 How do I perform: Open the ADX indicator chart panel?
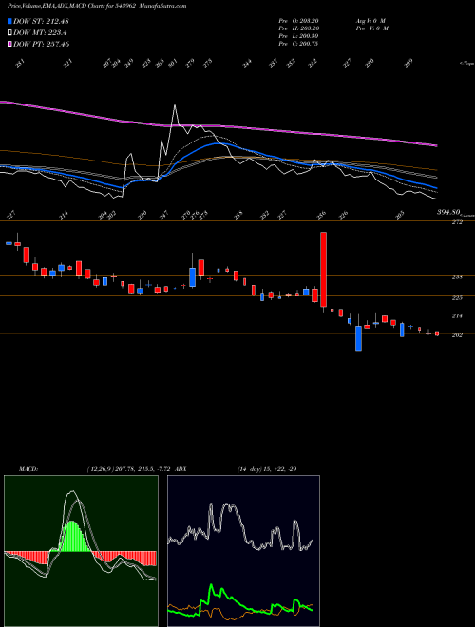click(x=243, y=551)
